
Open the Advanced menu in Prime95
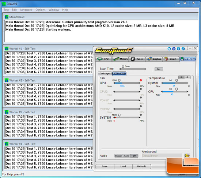[x=26, y=10]
